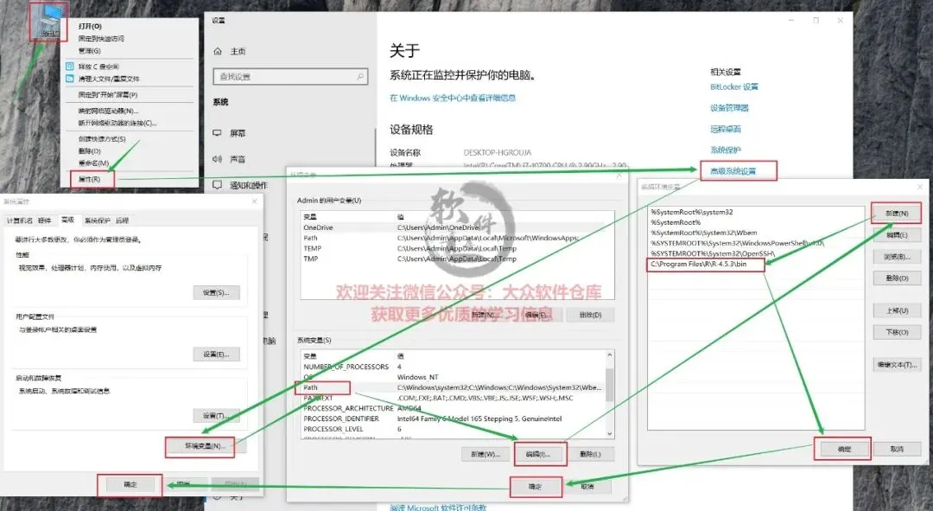
Task: Select the This PC desktop icon
Action: point(48,22)
